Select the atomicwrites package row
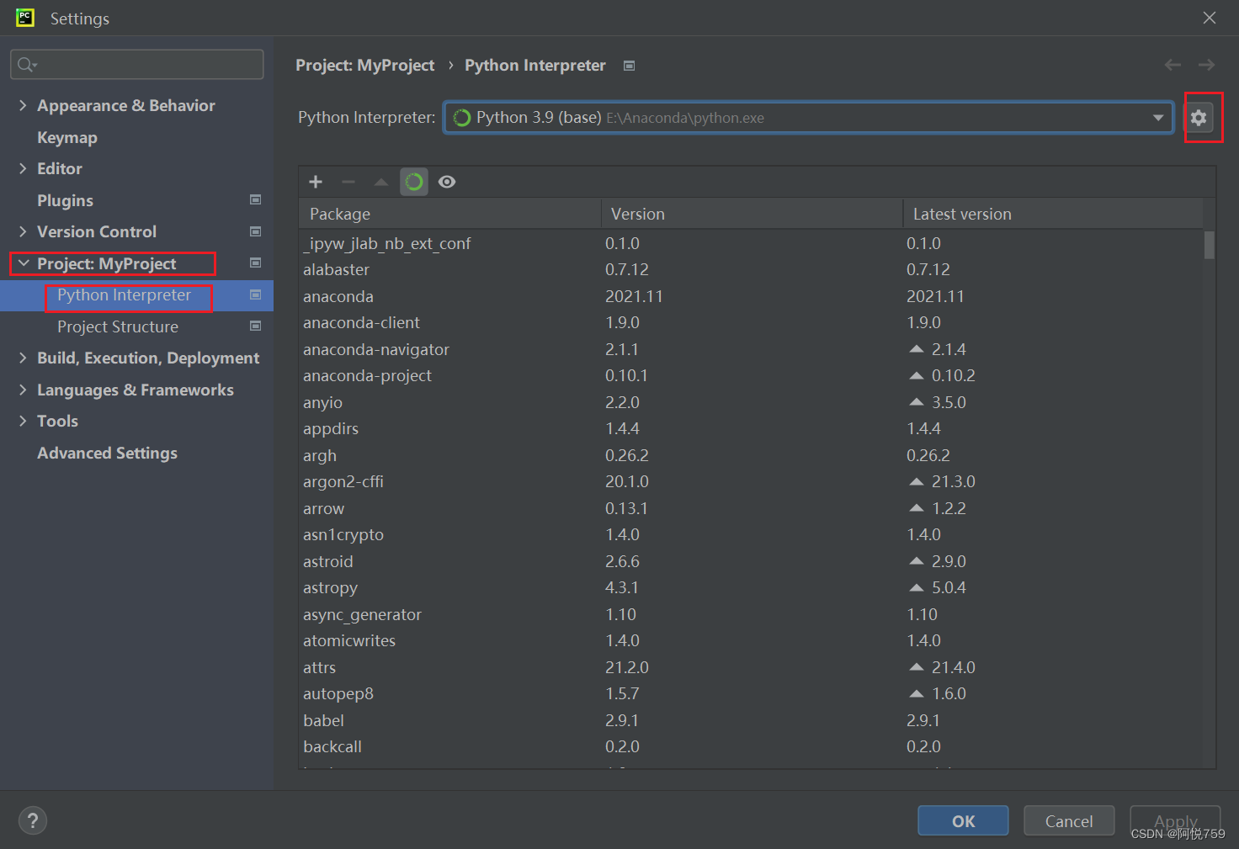Viewport: 1239px width, 849px height. coord(752,640)
